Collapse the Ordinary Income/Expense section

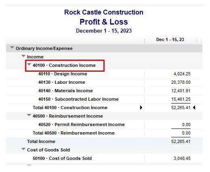12,48
